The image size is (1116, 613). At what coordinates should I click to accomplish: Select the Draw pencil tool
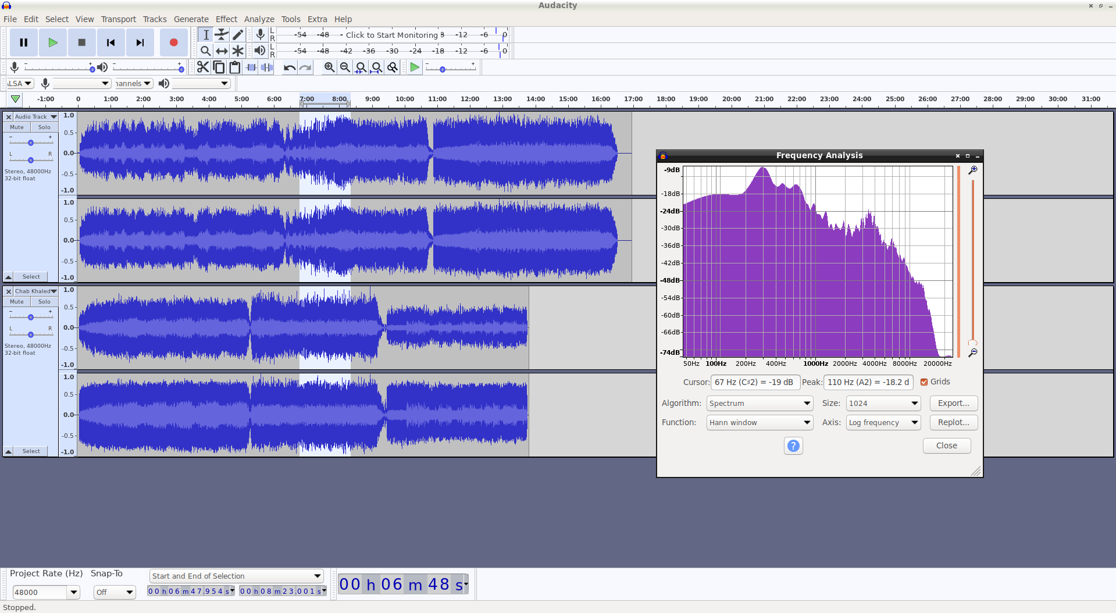238,35
